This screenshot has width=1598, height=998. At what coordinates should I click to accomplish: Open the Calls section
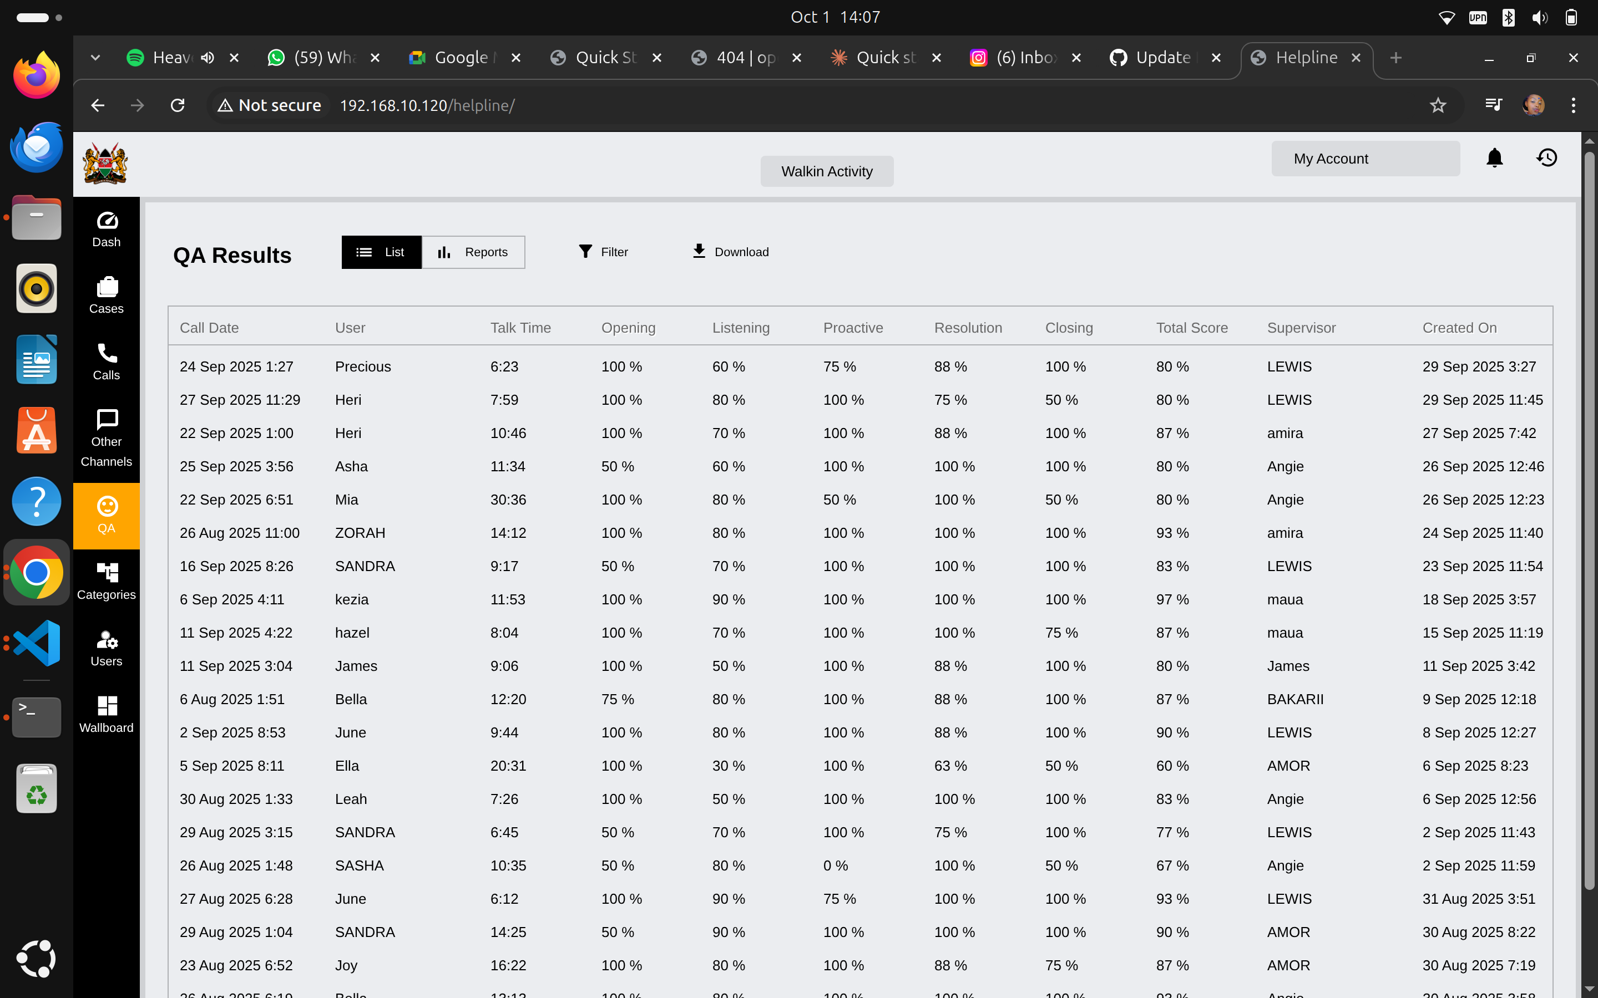pyautogui.click(x=105, y=361)
